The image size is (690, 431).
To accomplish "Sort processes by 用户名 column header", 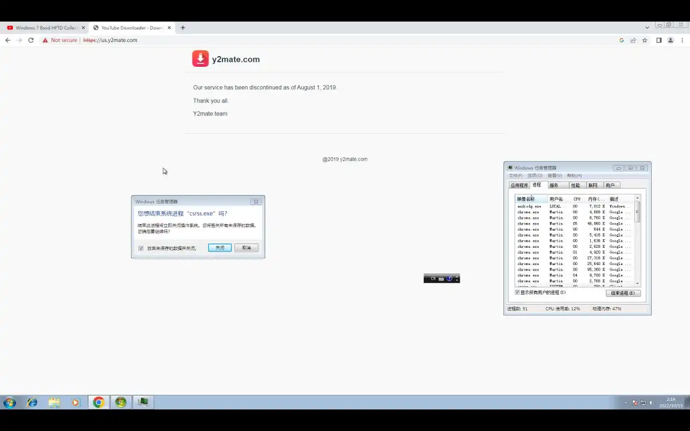I will (559, 199).
